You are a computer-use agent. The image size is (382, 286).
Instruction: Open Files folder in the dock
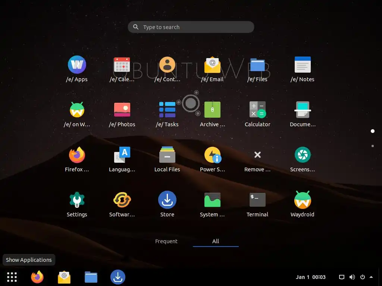pos(91,277)
